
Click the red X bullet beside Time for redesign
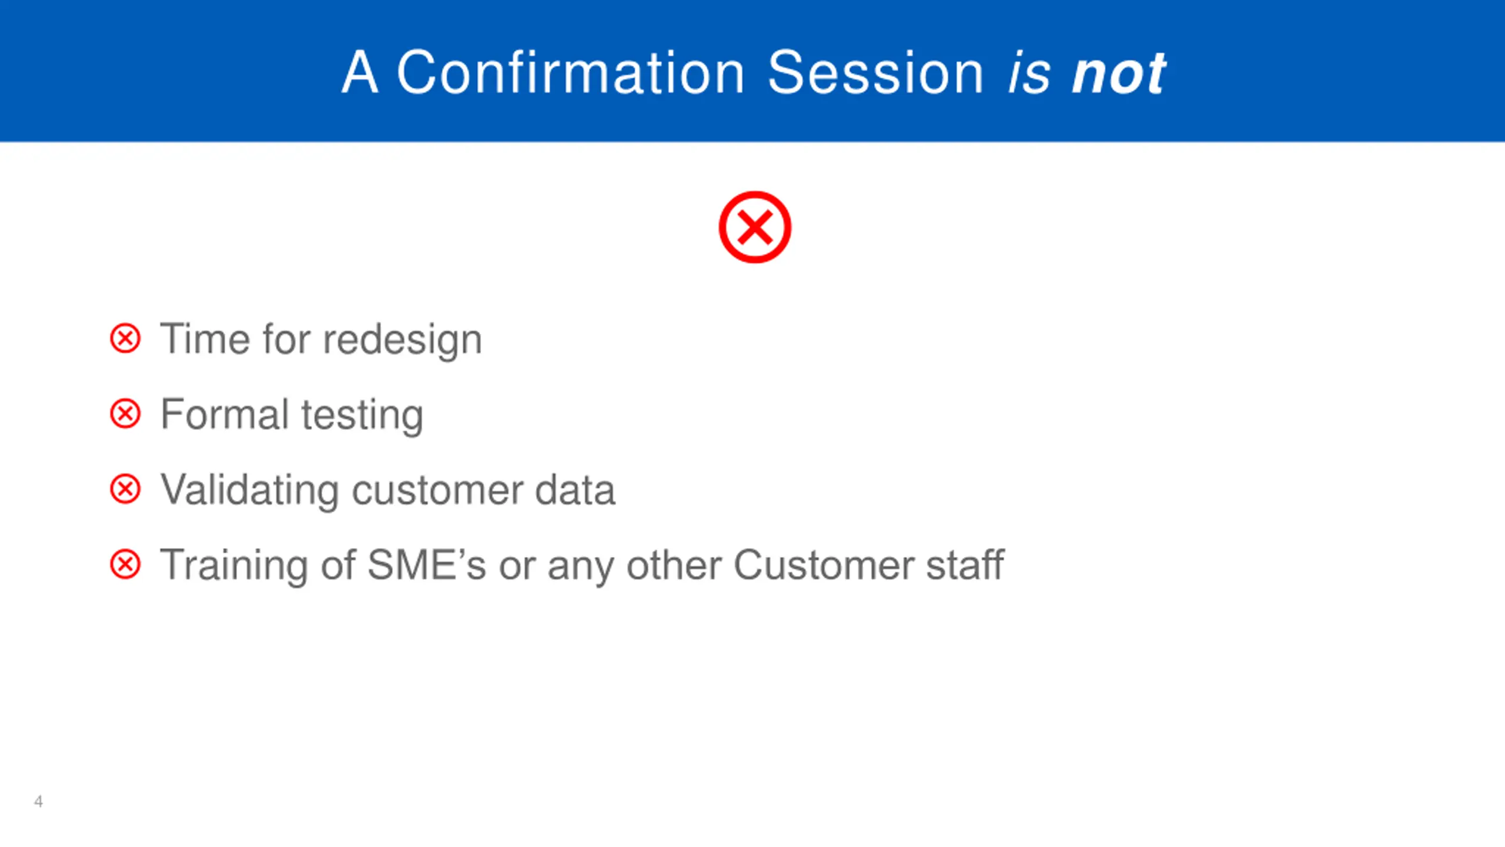click(125, 339)
